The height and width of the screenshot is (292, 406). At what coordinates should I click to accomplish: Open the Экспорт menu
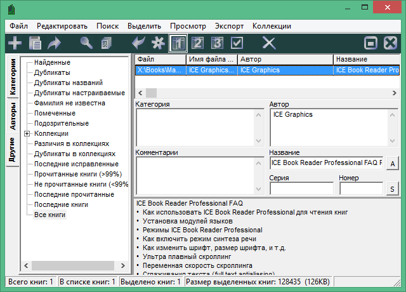[229, 26]
